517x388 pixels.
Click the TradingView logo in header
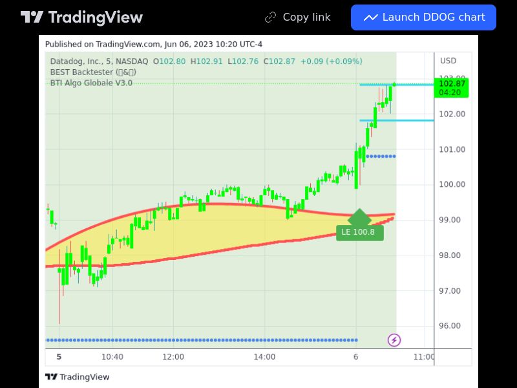[x=81, y=17]
